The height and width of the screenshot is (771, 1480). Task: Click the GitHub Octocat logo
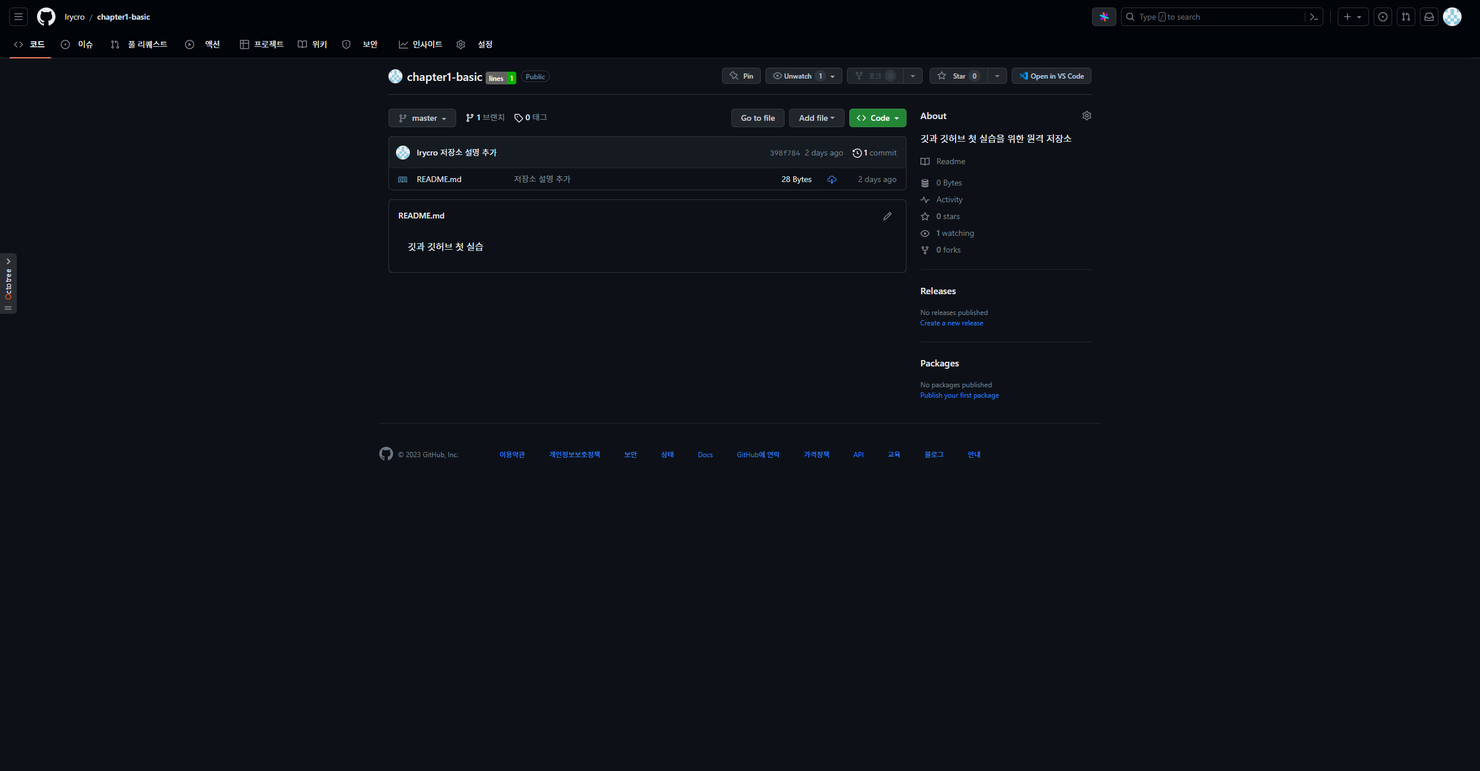[x=46, y=17]
